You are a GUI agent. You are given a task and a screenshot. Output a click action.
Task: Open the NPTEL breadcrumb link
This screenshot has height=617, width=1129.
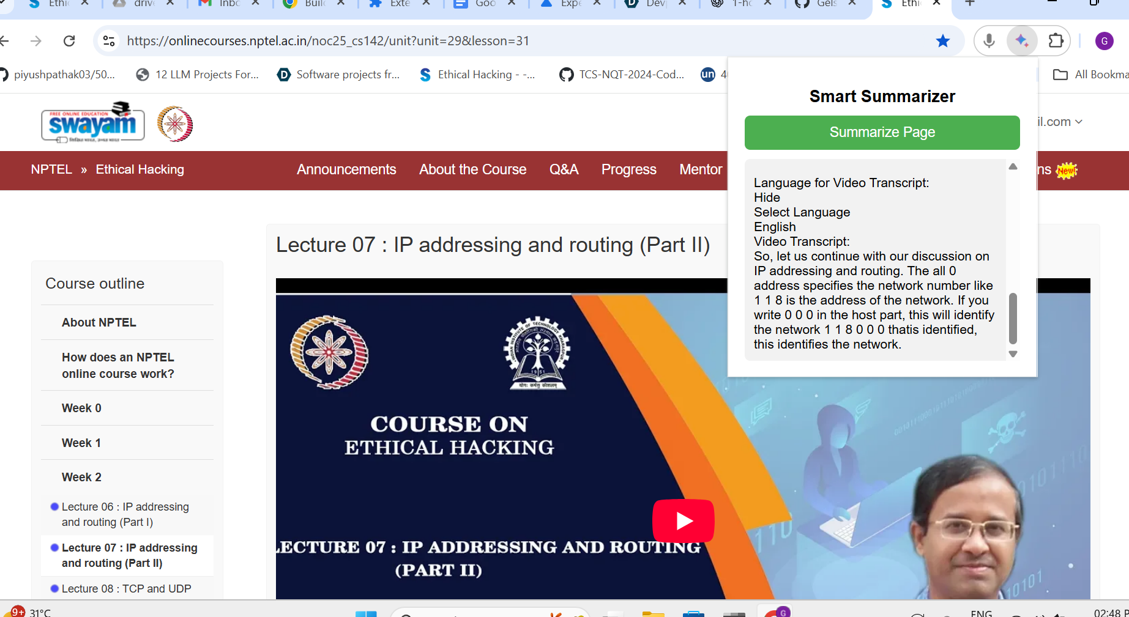click(x=51, y=169)
